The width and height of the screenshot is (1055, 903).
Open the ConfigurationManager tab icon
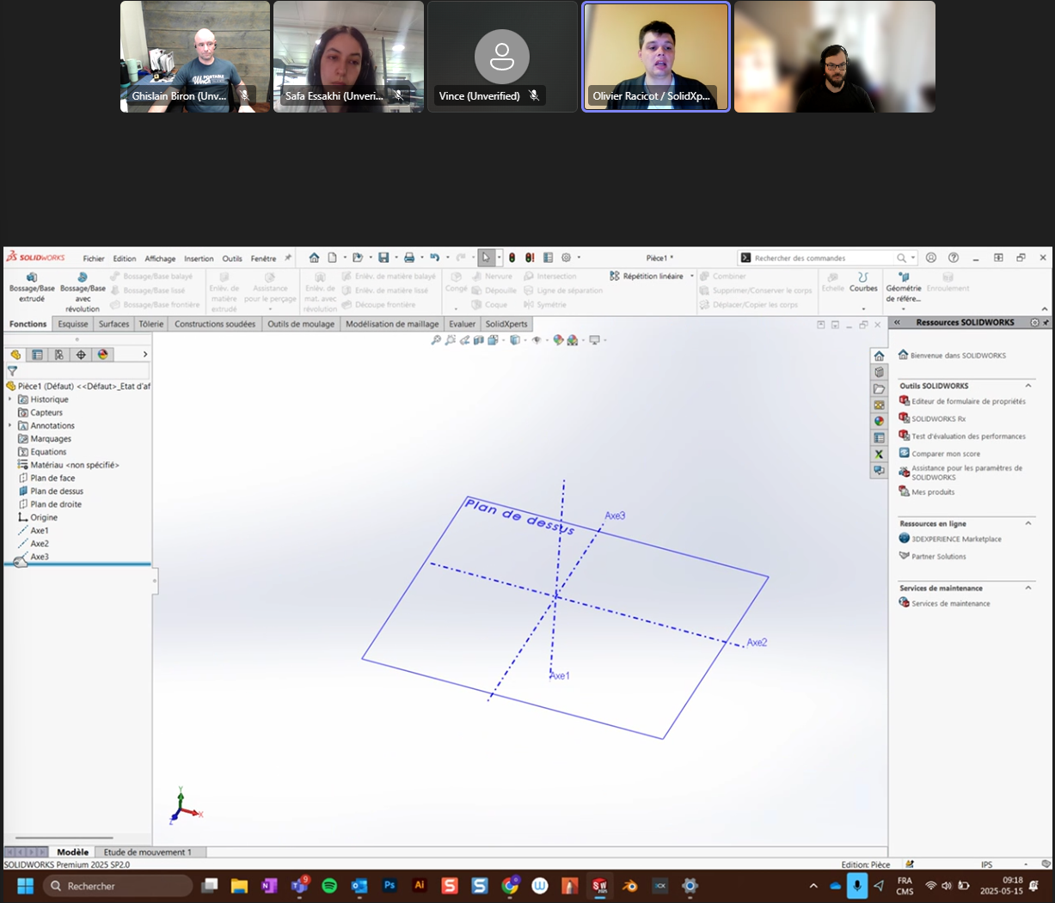click(x=59, y=355)
